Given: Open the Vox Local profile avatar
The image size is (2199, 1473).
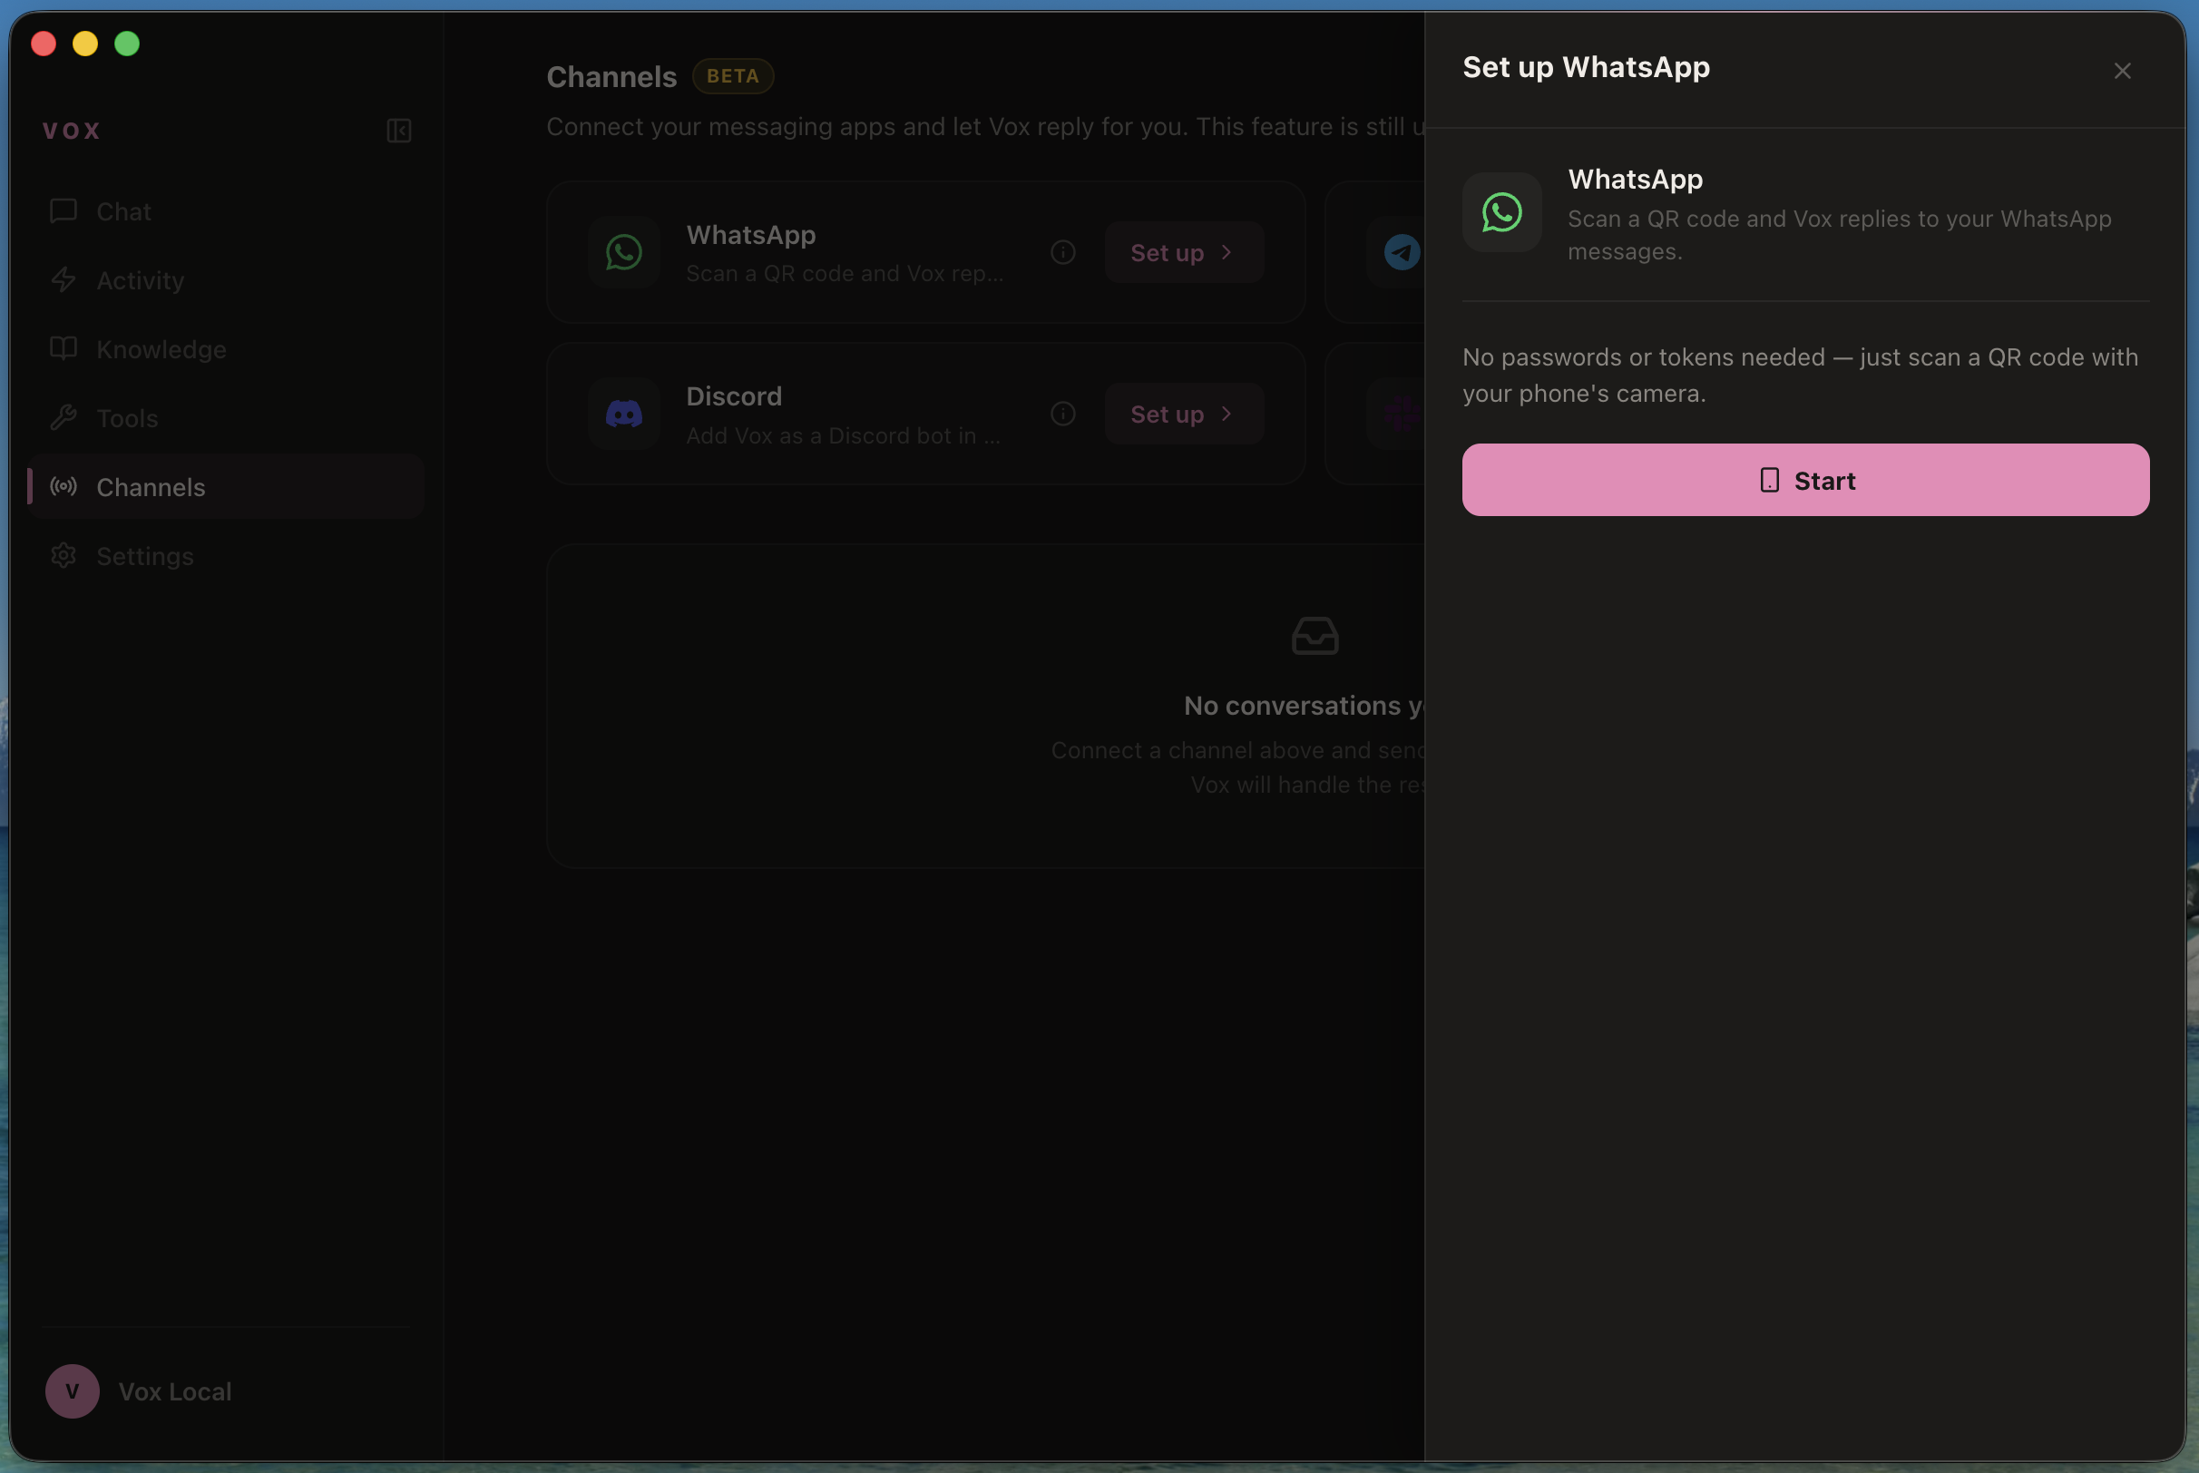Looking at the screenshot, I should click(73, 1390).
